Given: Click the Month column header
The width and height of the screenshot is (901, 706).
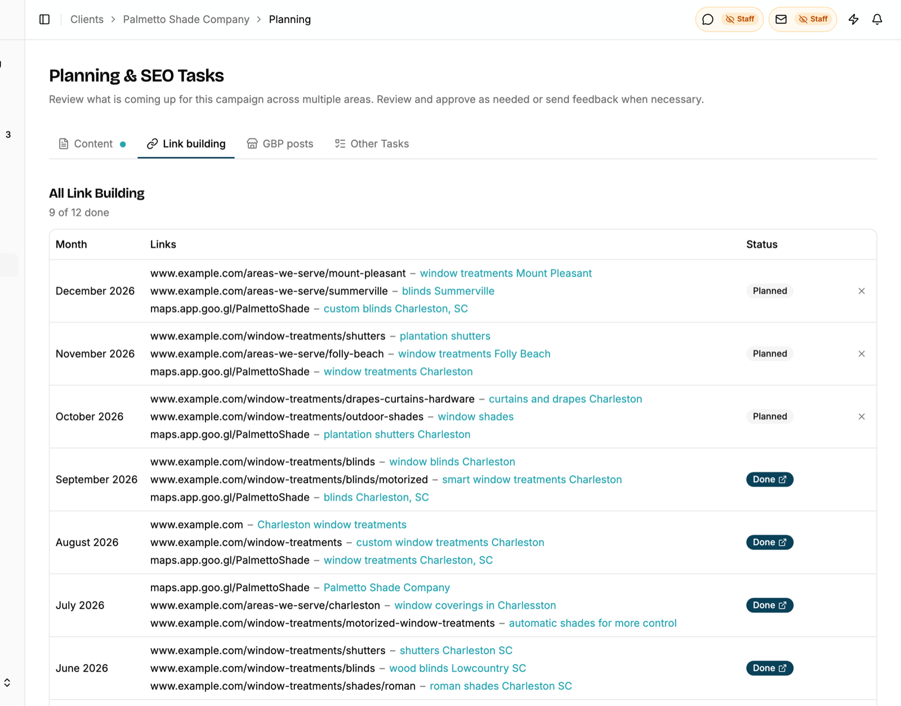Looking at the screenshot, I should [x=72, y=245].
